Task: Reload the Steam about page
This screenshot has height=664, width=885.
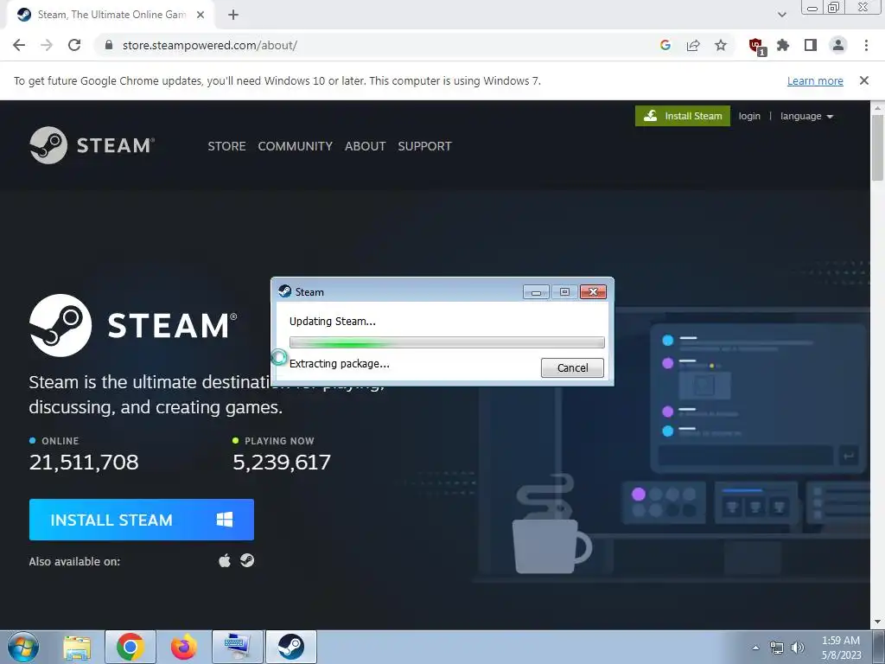Action: coord(74,45)
